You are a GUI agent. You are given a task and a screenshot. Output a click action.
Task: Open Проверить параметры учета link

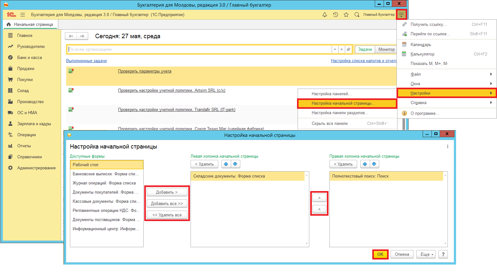point(145,71)
